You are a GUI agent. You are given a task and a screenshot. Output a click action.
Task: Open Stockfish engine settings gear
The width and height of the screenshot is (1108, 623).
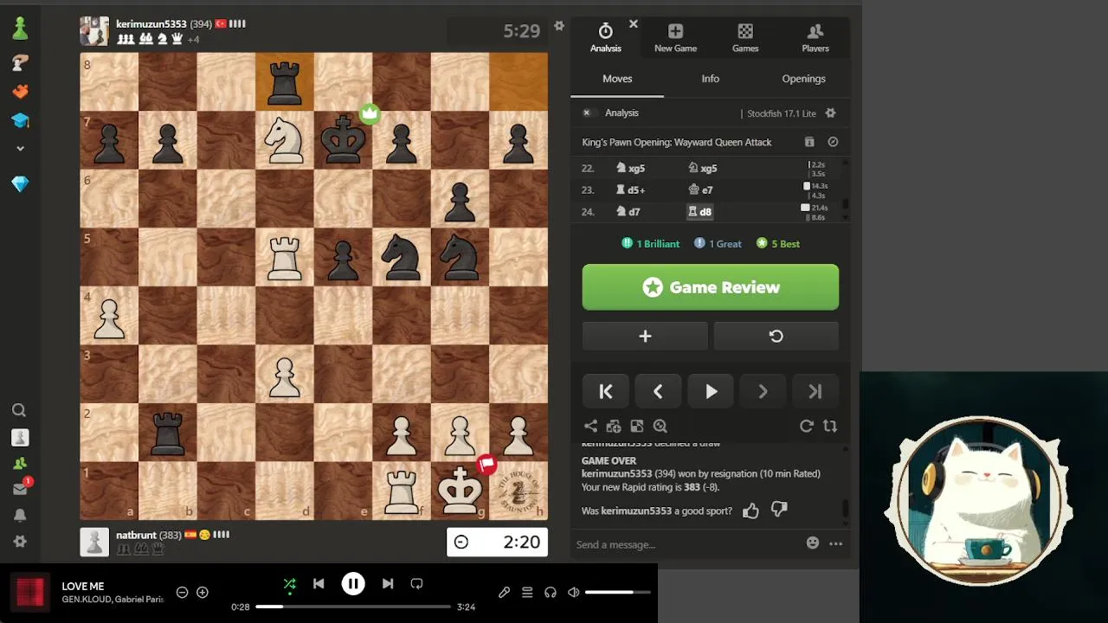(x=831, y=113)
